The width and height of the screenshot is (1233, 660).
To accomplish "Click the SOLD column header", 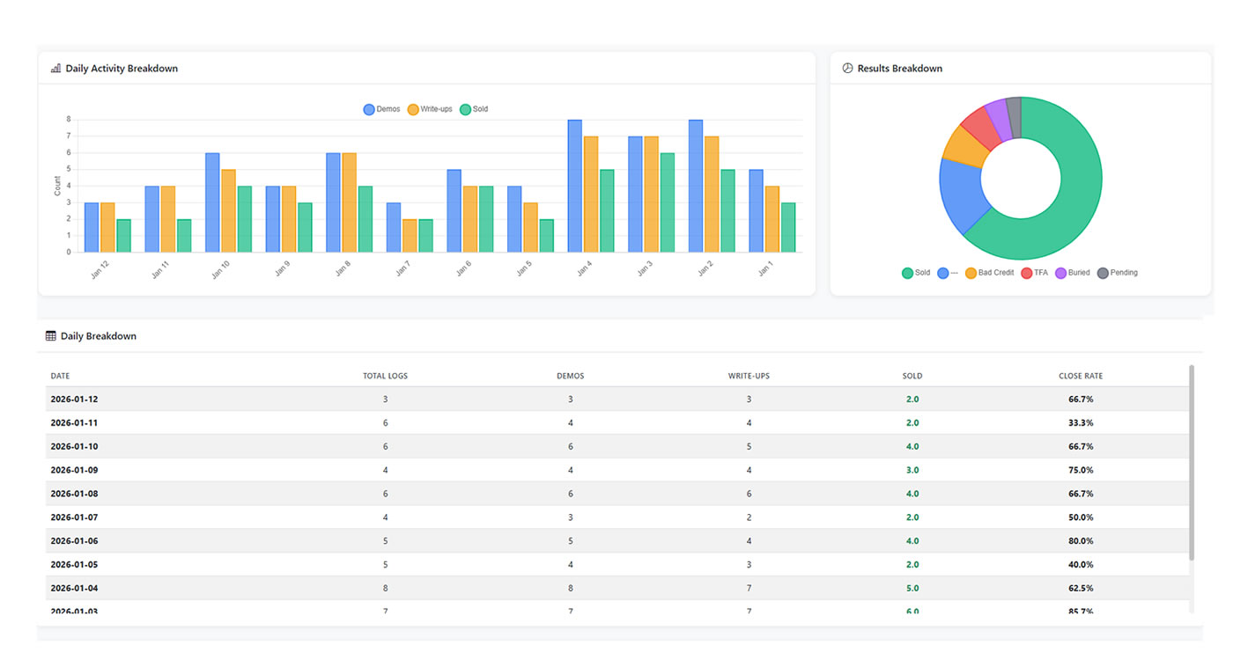I will tap(912, 376).
